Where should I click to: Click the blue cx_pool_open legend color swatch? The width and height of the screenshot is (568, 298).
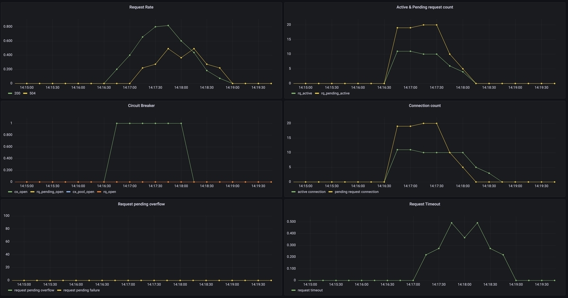coord(68,192)
